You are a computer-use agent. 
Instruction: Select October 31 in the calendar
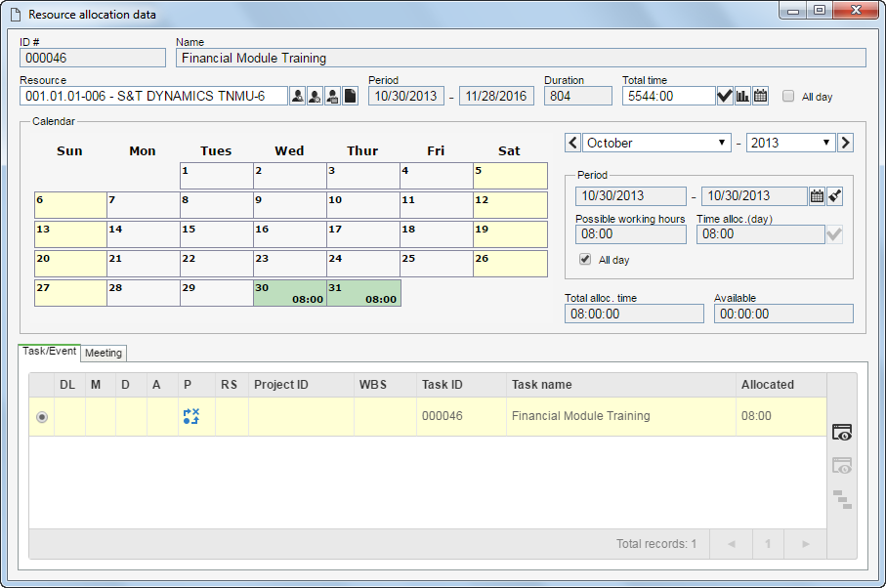363,293
